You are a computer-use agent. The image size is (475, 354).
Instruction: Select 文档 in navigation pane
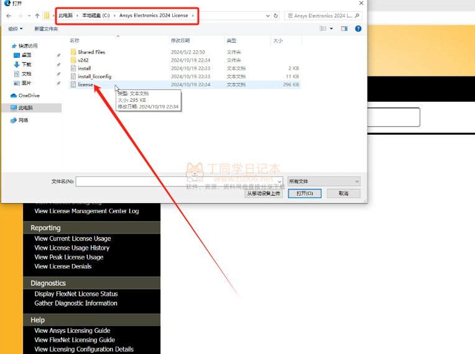pyautogui.click(x=23, y=74)
